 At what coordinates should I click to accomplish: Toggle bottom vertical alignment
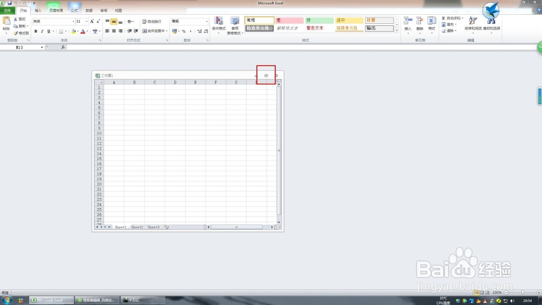click(120, 22)
